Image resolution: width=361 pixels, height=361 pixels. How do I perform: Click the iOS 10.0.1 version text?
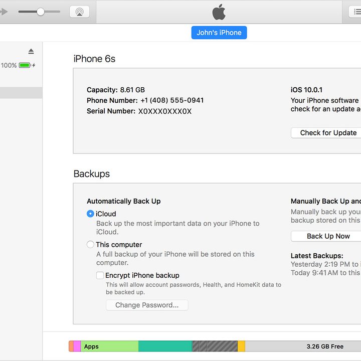306,90
